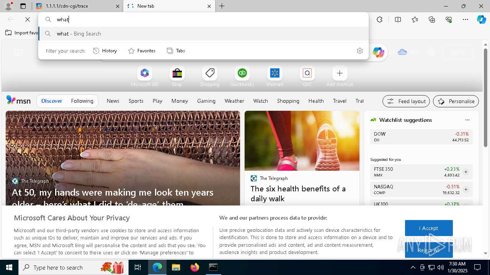
Task: Close the 1.1.1.1/cdn-cgi/trace tab
Action: 118,6
